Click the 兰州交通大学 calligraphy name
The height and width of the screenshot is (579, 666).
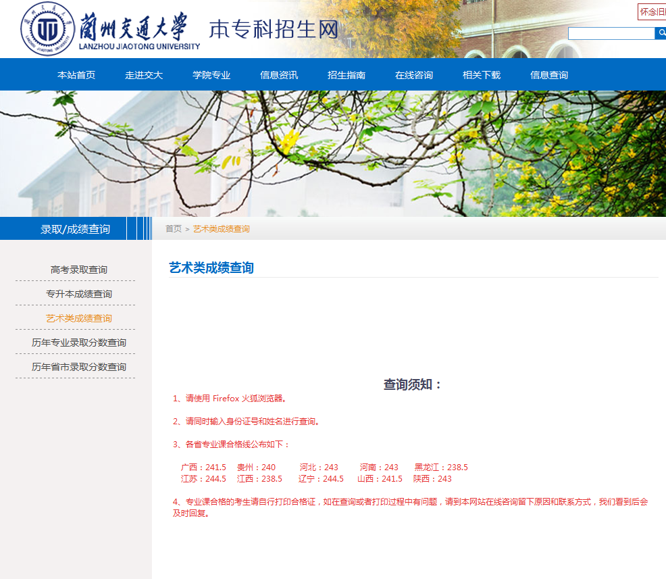pyautogui.click(x=133, y=26)
